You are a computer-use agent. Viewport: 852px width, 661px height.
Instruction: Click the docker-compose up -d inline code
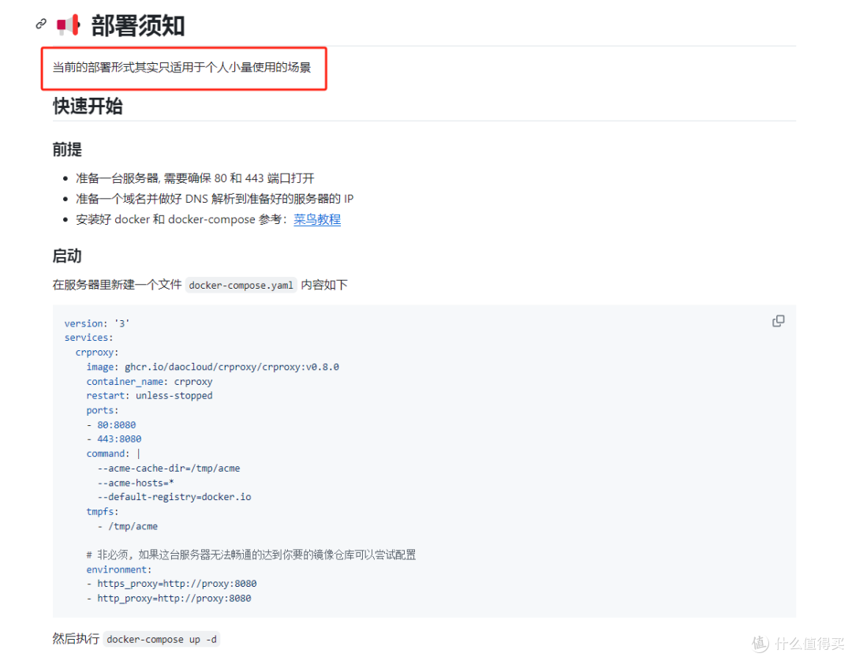(x=161, y=639)
